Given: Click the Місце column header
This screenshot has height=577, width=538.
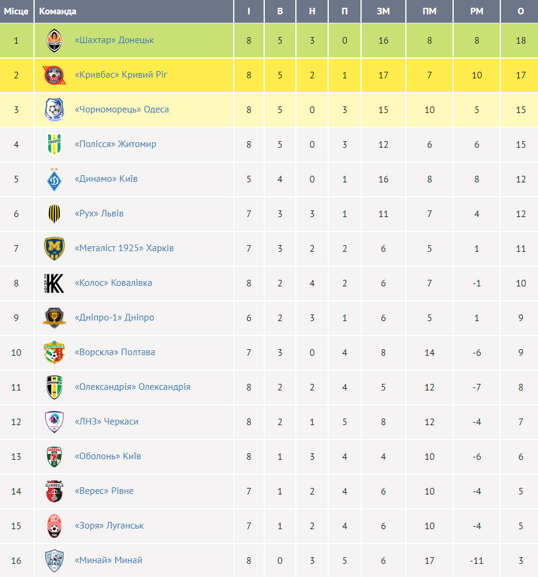Looking at the screenshot, I should point(16,11).
